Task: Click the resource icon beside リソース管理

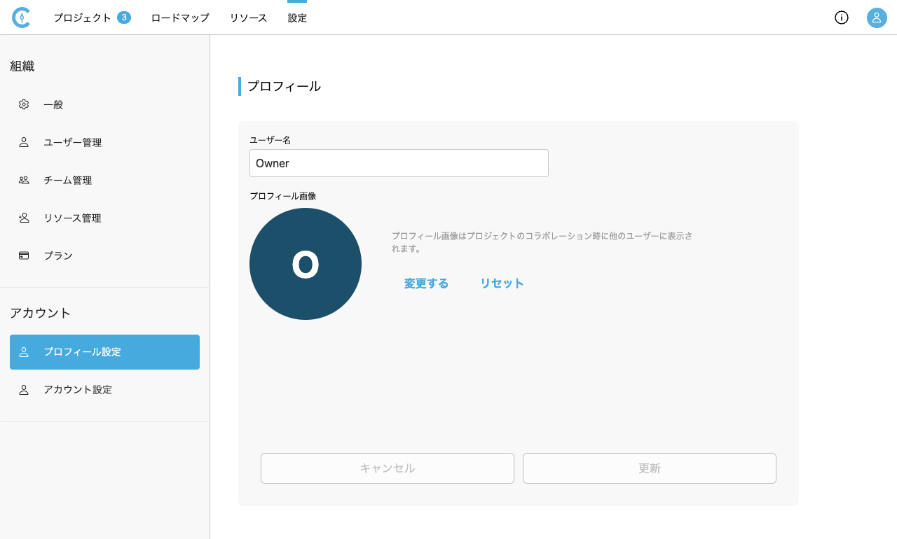Action: pos(24,218)
